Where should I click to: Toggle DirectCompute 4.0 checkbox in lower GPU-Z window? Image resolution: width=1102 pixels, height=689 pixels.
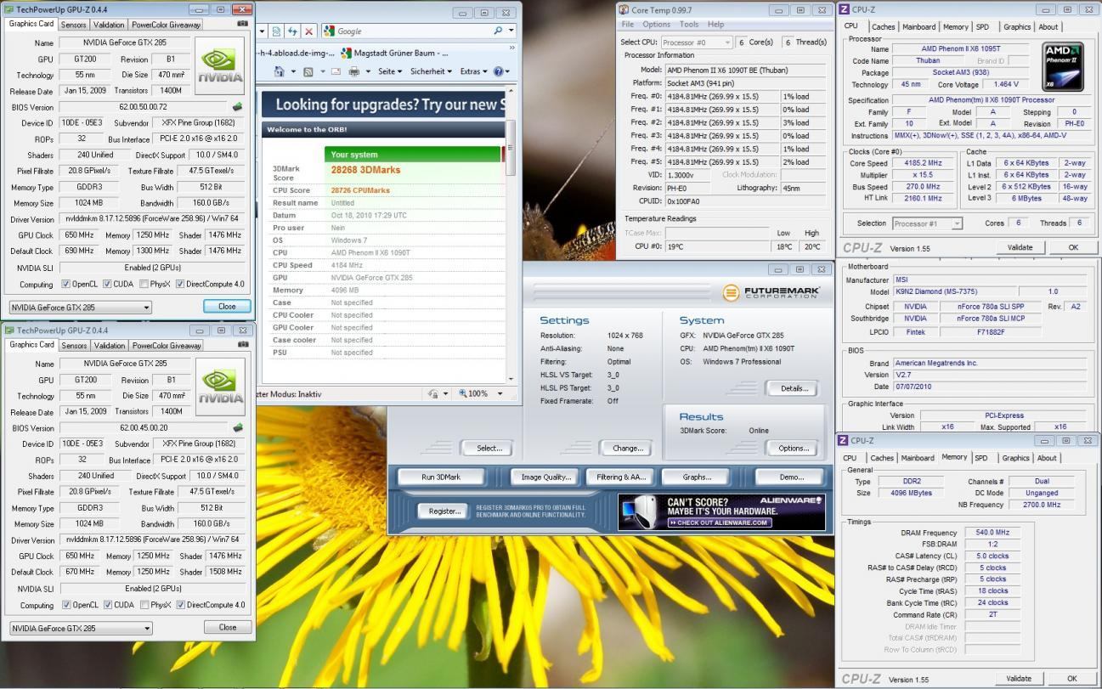tap(180, 605)
